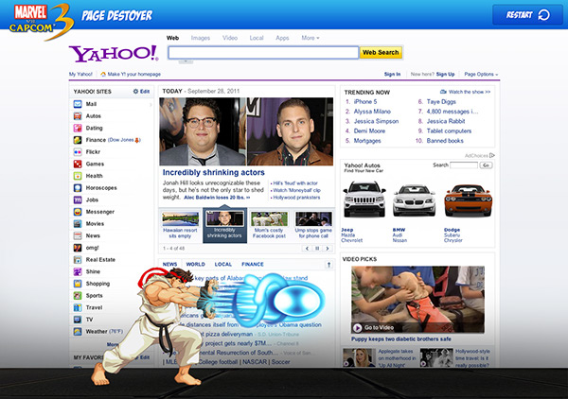Expand the Page Options menu
568x399 pixels.
(481, 74)
